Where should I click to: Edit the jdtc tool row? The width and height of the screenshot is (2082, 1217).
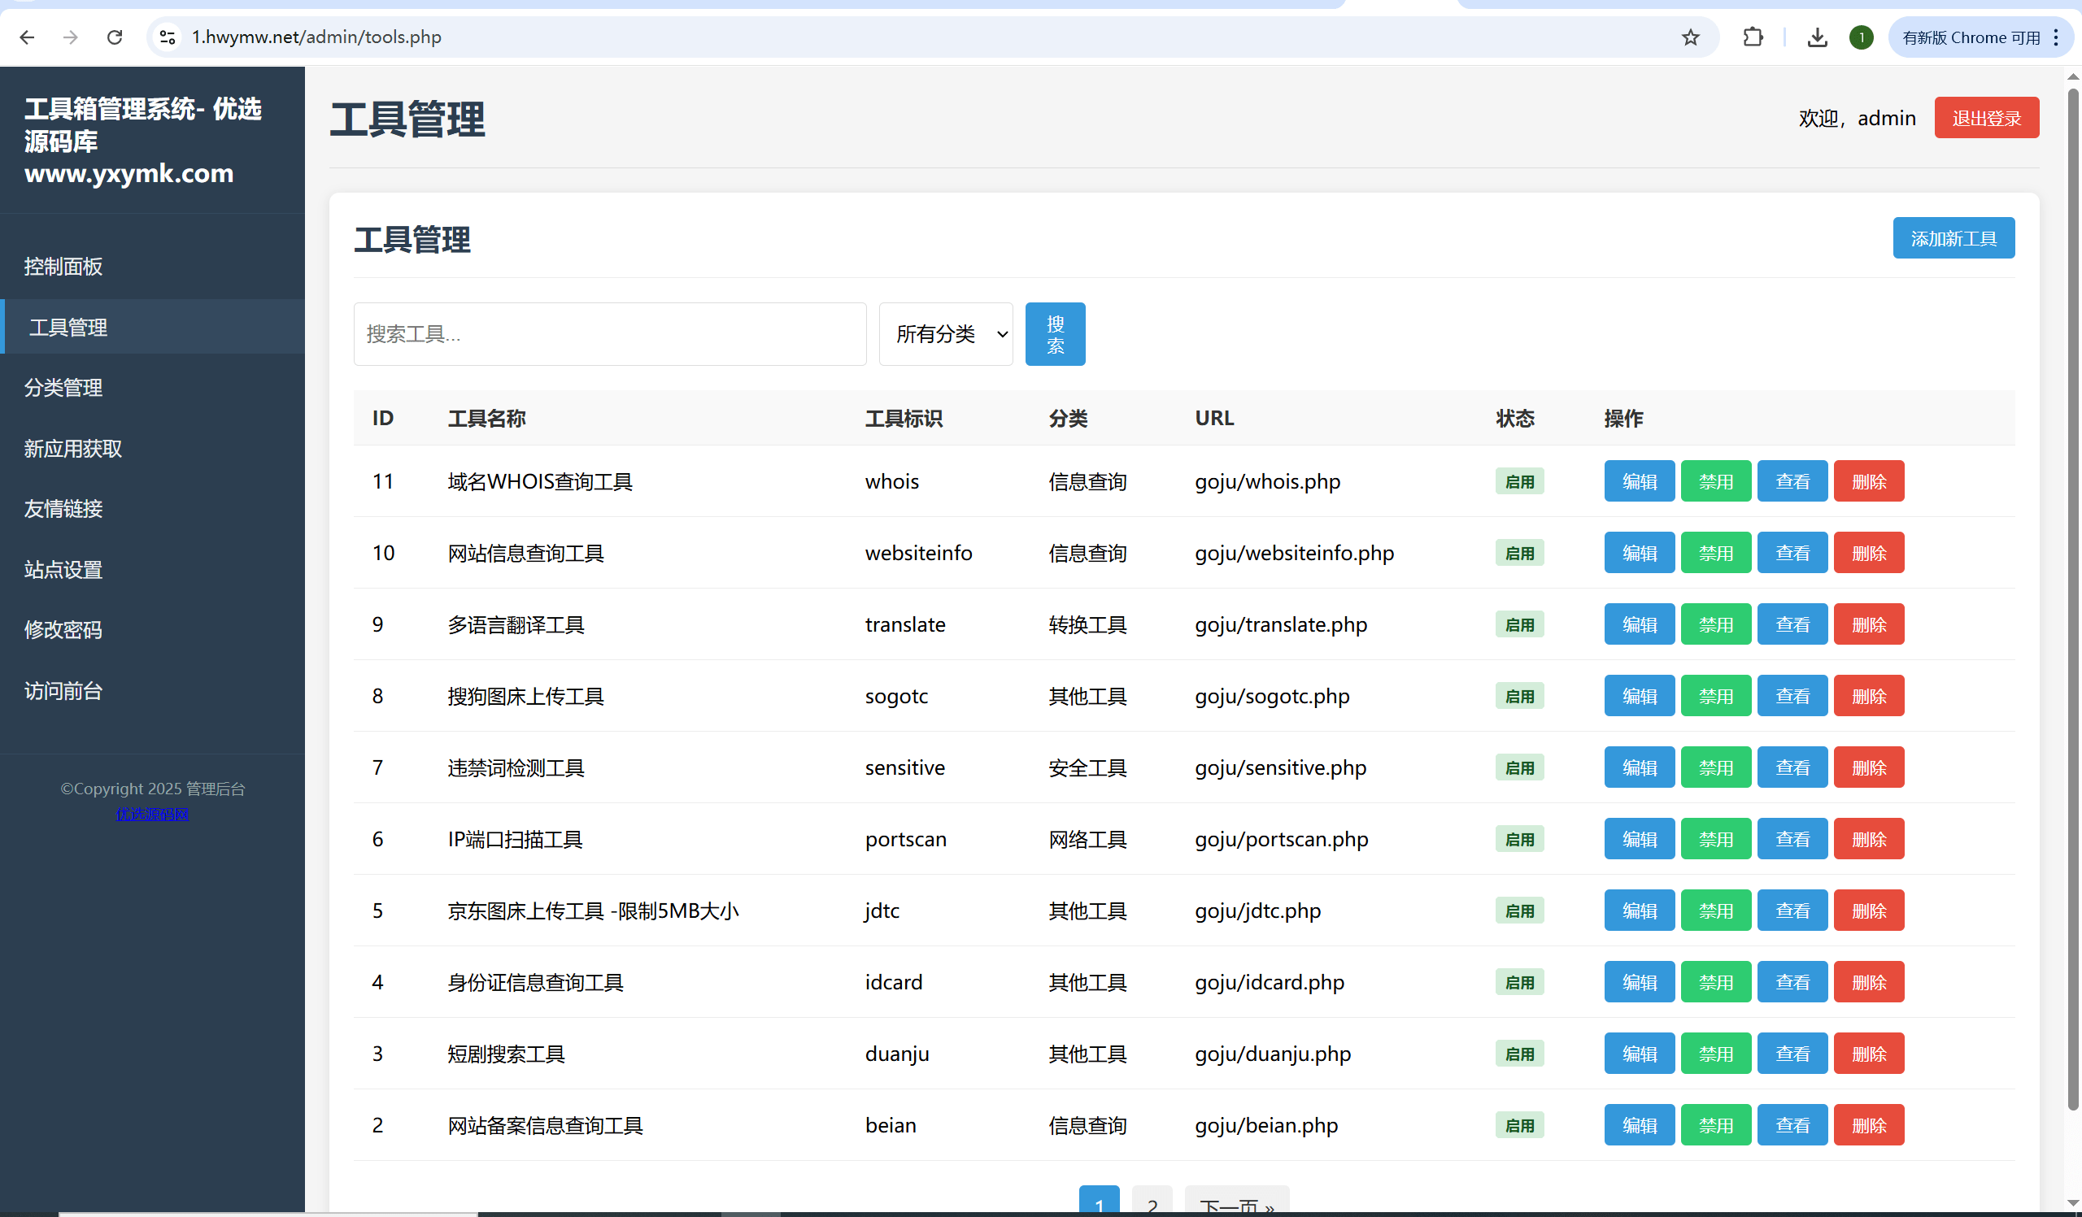[1639, 911]
